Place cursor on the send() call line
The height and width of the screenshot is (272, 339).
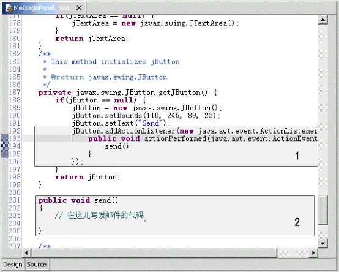(119, 146)
